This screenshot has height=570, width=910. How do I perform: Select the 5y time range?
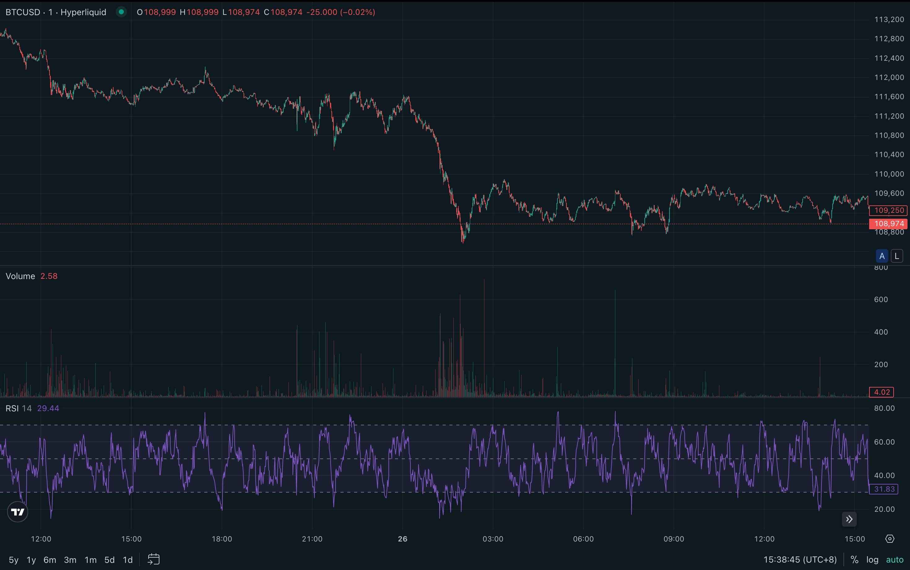pos(14,560)
